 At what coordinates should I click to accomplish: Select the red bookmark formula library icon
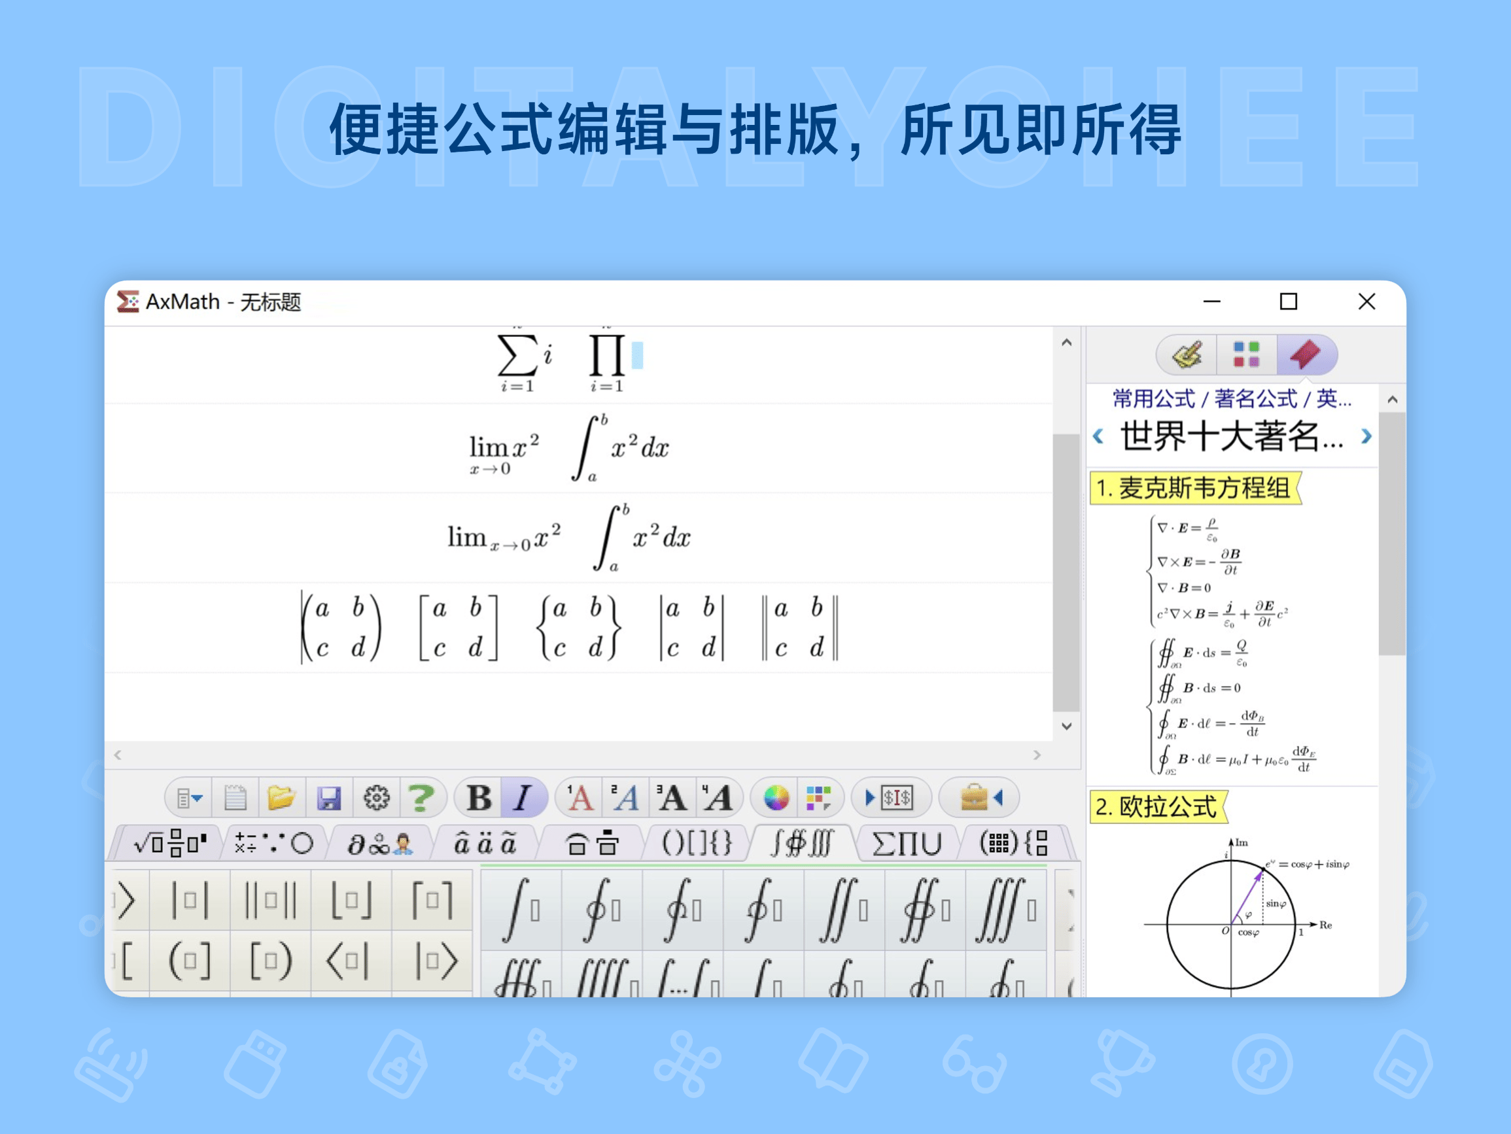[1306, 354]
